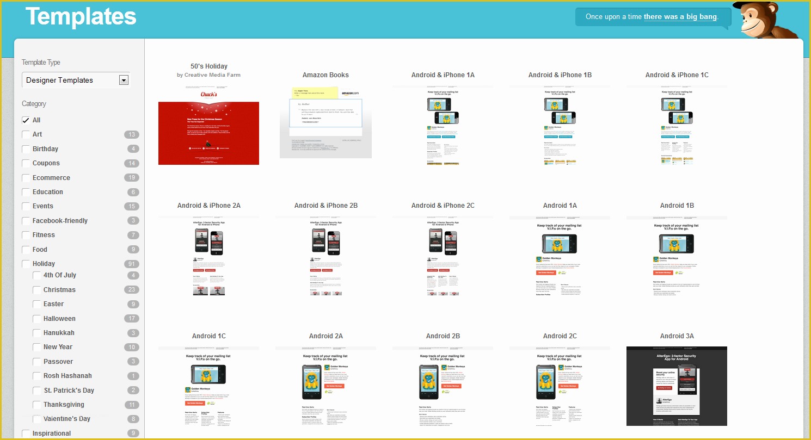
Task: Toggle the Events category checkbox
Action: [26, 206]
